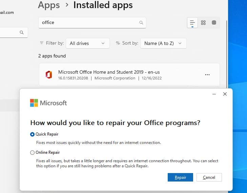The width and height of the screenshot is (247, 193).
Task: Minimize the Office repair dialog
Action: (214, 94)
